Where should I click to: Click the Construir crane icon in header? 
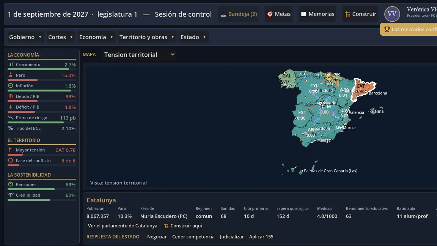(x=347, y=14)
